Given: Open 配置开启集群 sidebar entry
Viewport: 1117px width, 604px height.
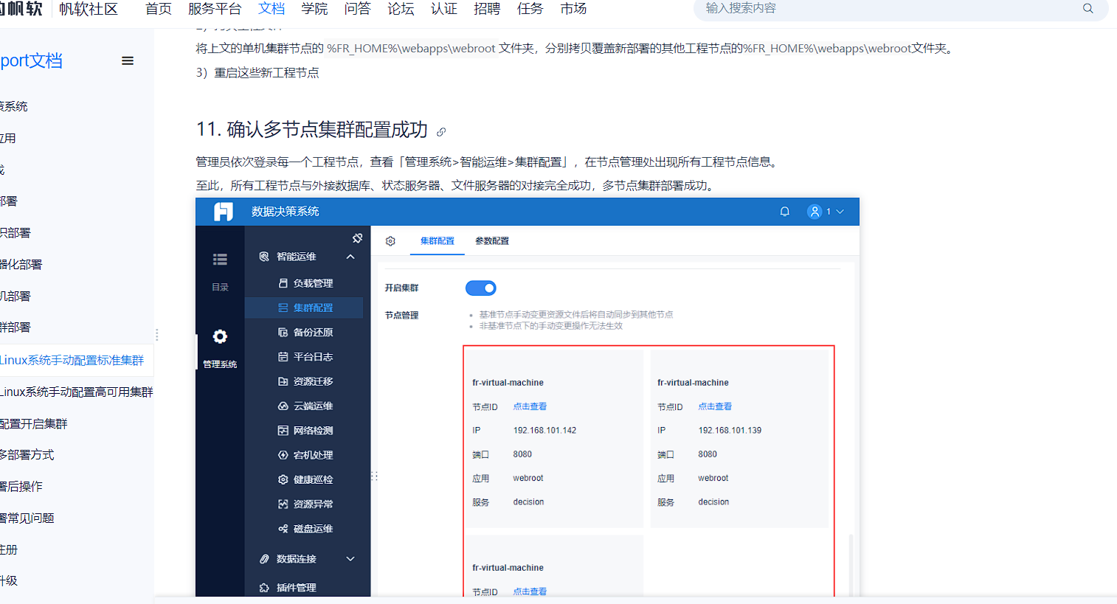Looking at the screenshot, I should (34, 424).
